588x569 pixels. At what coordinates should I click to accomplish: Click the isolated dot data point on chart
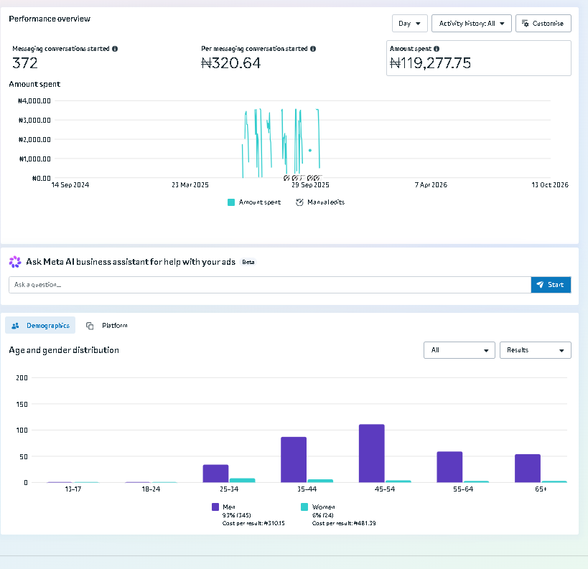(310, 150)
